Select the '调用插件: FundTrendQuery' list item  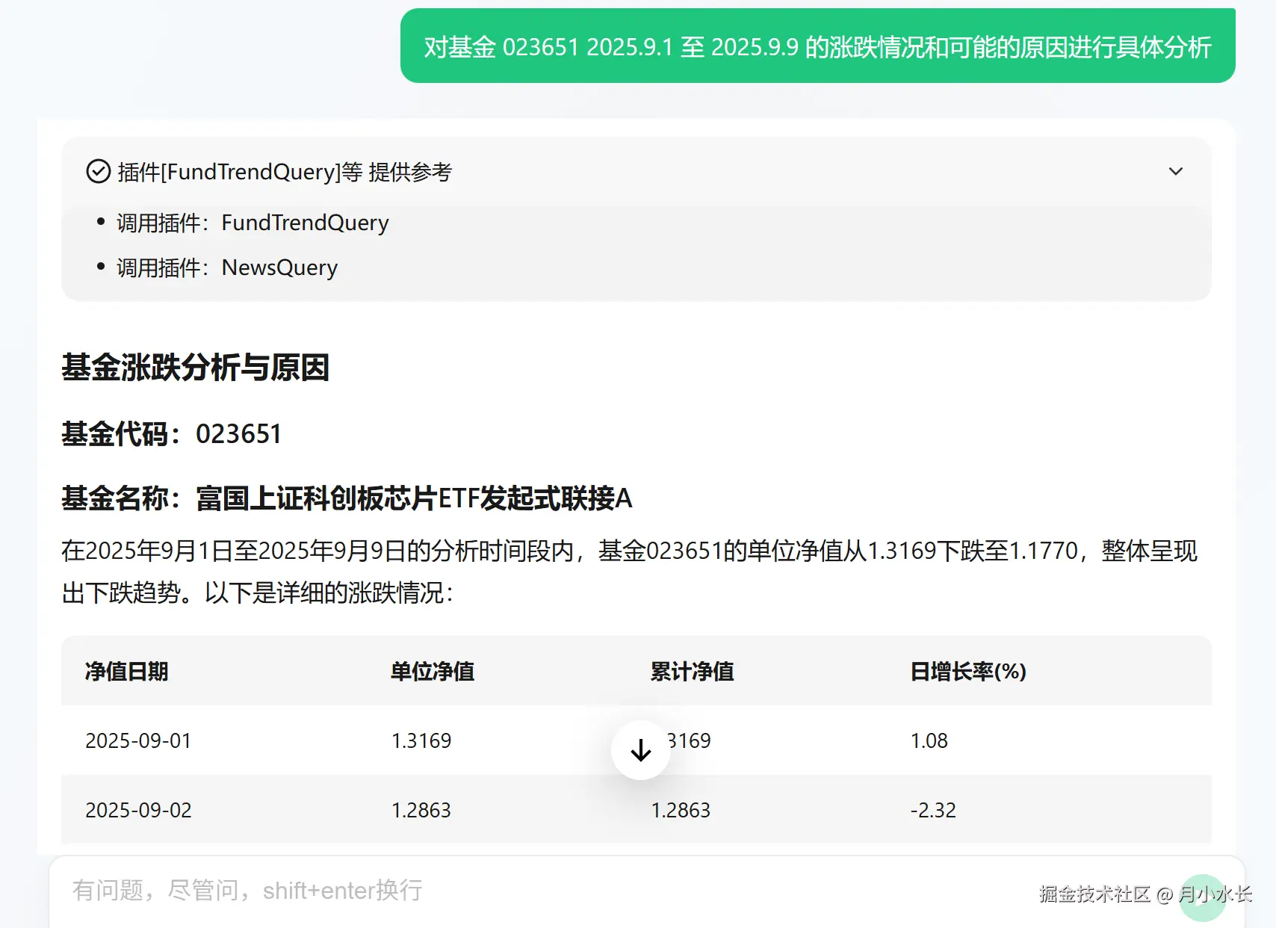point(253,223)
